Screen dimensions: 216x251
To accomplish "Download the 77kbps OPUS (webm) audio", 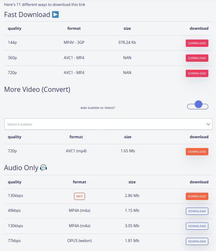I will pyautogui.click(x=197, y=241).
